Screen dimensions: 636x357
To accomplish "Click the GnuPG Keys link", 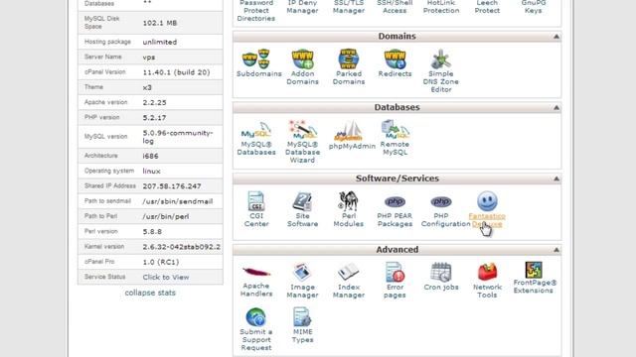I will click(x=534, y=7).
